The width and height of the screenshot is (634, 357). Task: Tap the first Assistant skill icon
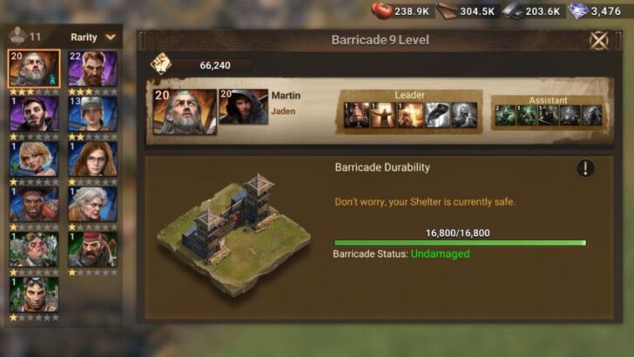(x=505, y=115)
